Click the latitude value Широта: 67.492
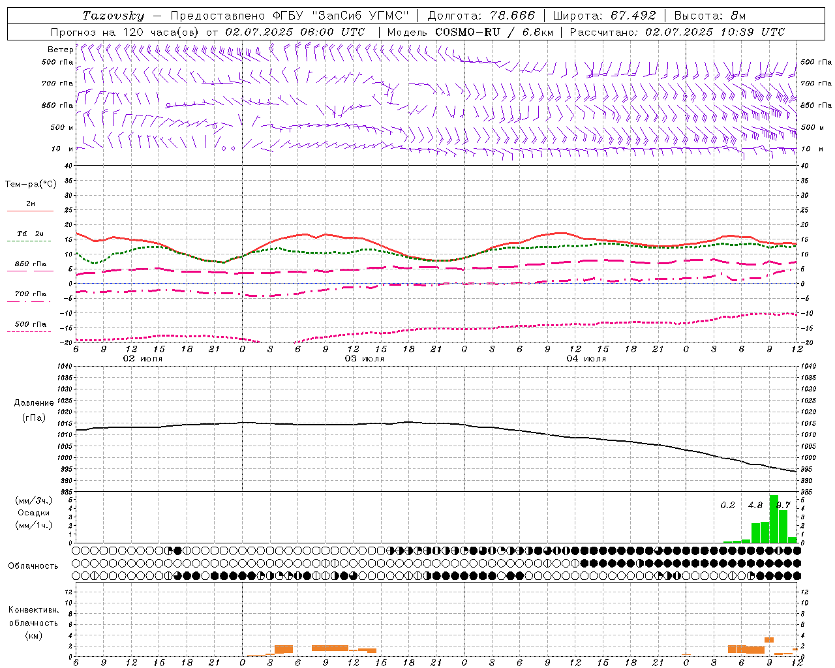 (x=604, y=16)
